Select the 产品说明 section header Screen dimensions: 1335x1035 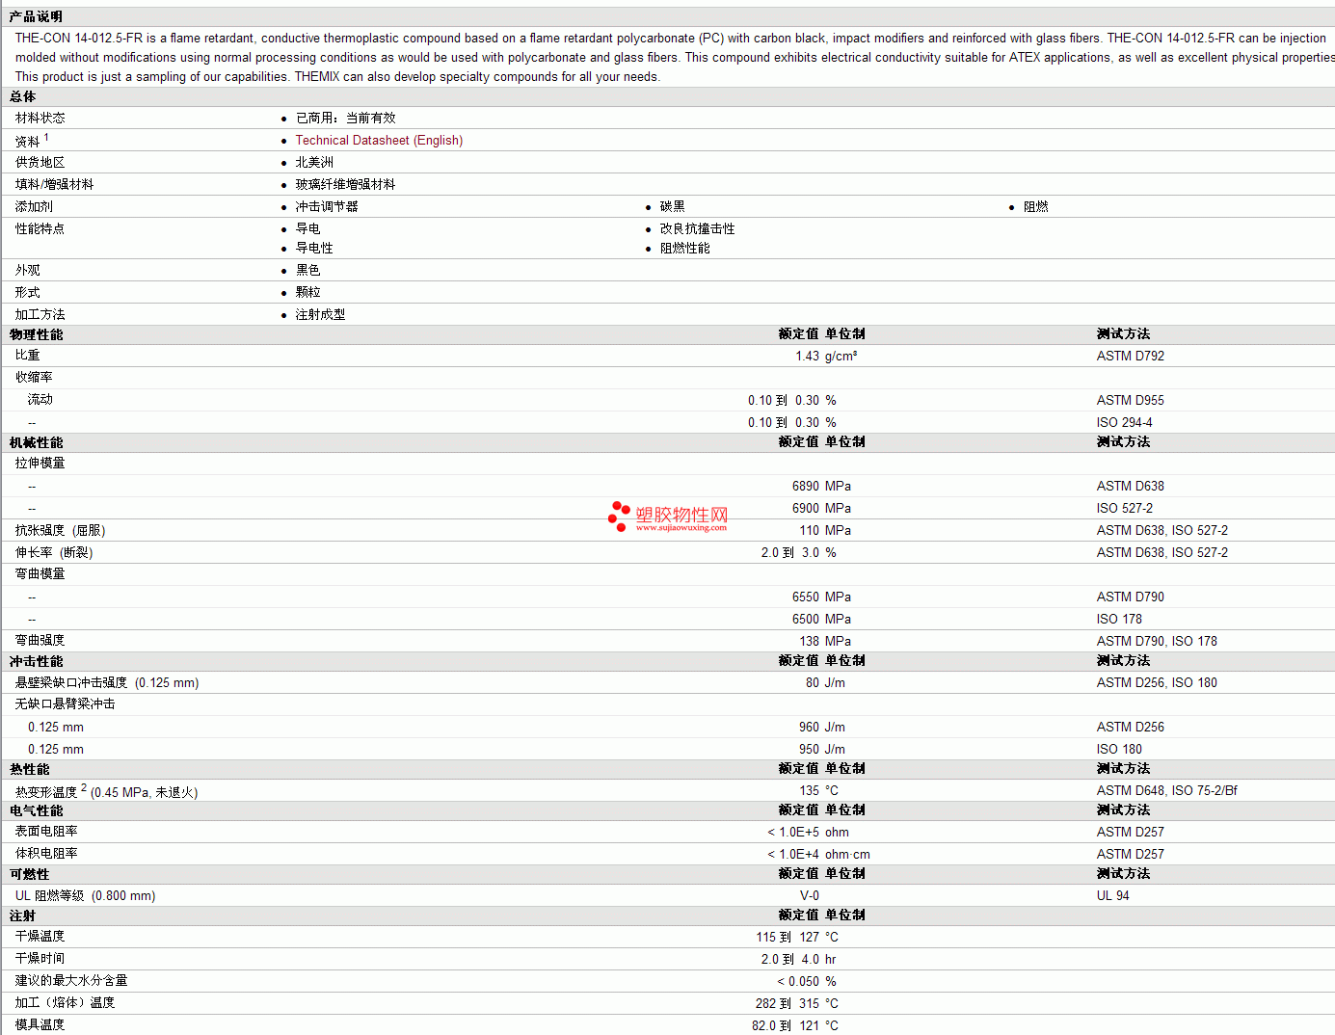[36, 16]
